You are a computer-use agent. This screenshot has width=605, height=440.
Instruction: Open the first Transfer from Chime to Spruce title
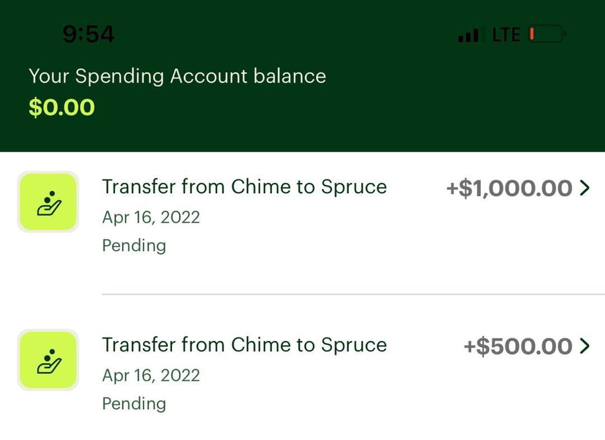coord(244,186)
